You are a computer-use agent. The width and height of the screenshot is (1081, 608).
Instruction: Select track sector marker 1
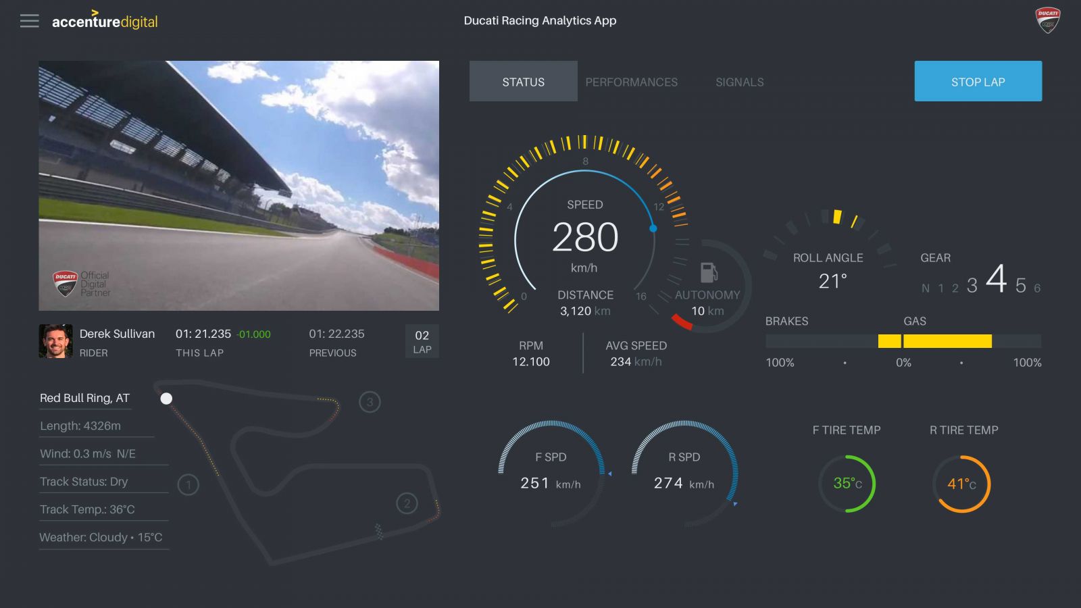pyautogui.click(x=188, y=484)
